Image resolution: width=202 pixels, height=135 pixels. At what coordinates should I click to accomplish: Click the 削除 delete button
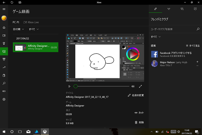coord(139,122)
